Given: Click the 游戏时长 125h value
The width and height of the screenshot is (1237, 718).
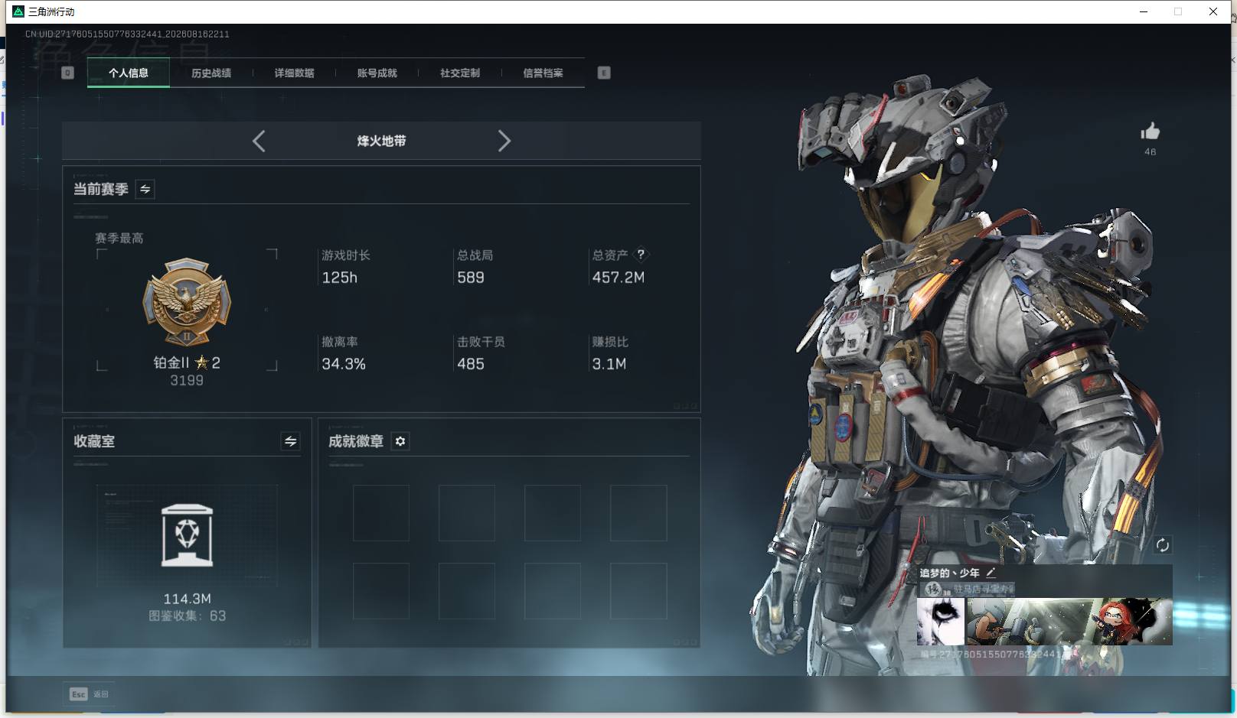Looking at the screenshot, I should 340,278.
